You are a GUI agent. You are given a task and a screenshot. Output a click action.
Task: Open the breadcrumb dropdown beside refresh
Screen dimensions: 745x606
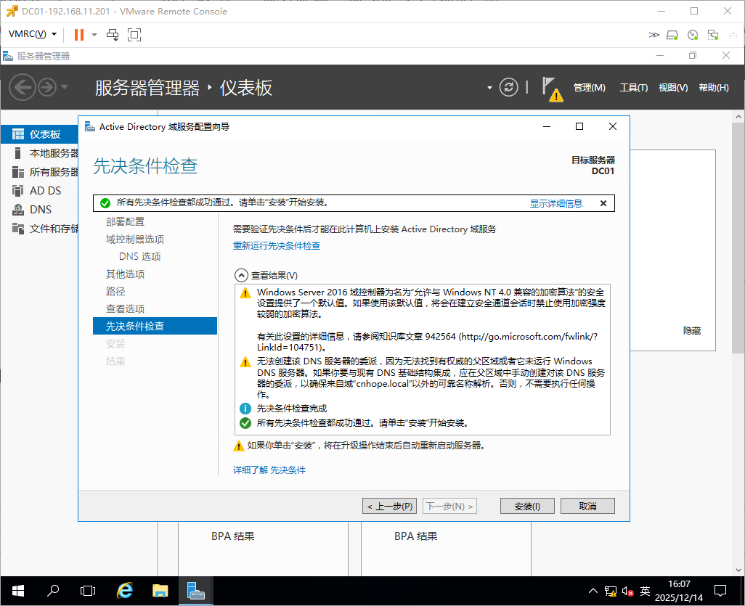pos(489,88)
